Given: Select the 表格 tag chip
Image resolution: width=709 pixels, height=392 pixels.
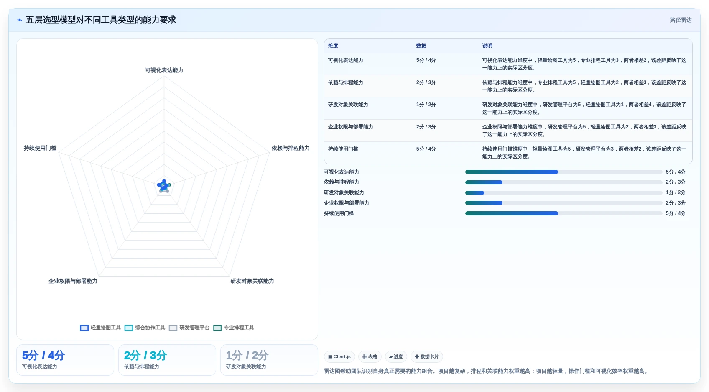Looking at the screenshot, I should pos(370,357).
